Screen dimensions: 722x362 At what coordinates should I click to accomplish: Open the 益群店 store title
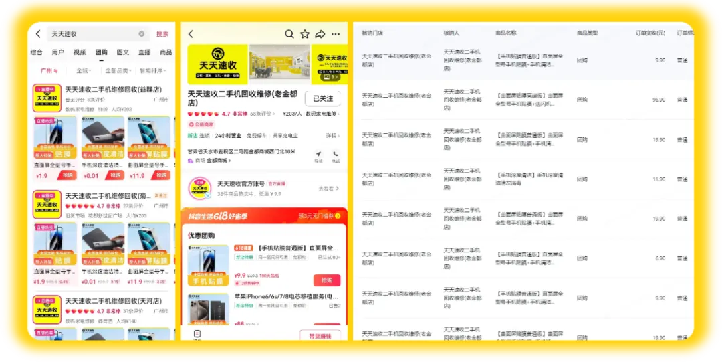113,90
